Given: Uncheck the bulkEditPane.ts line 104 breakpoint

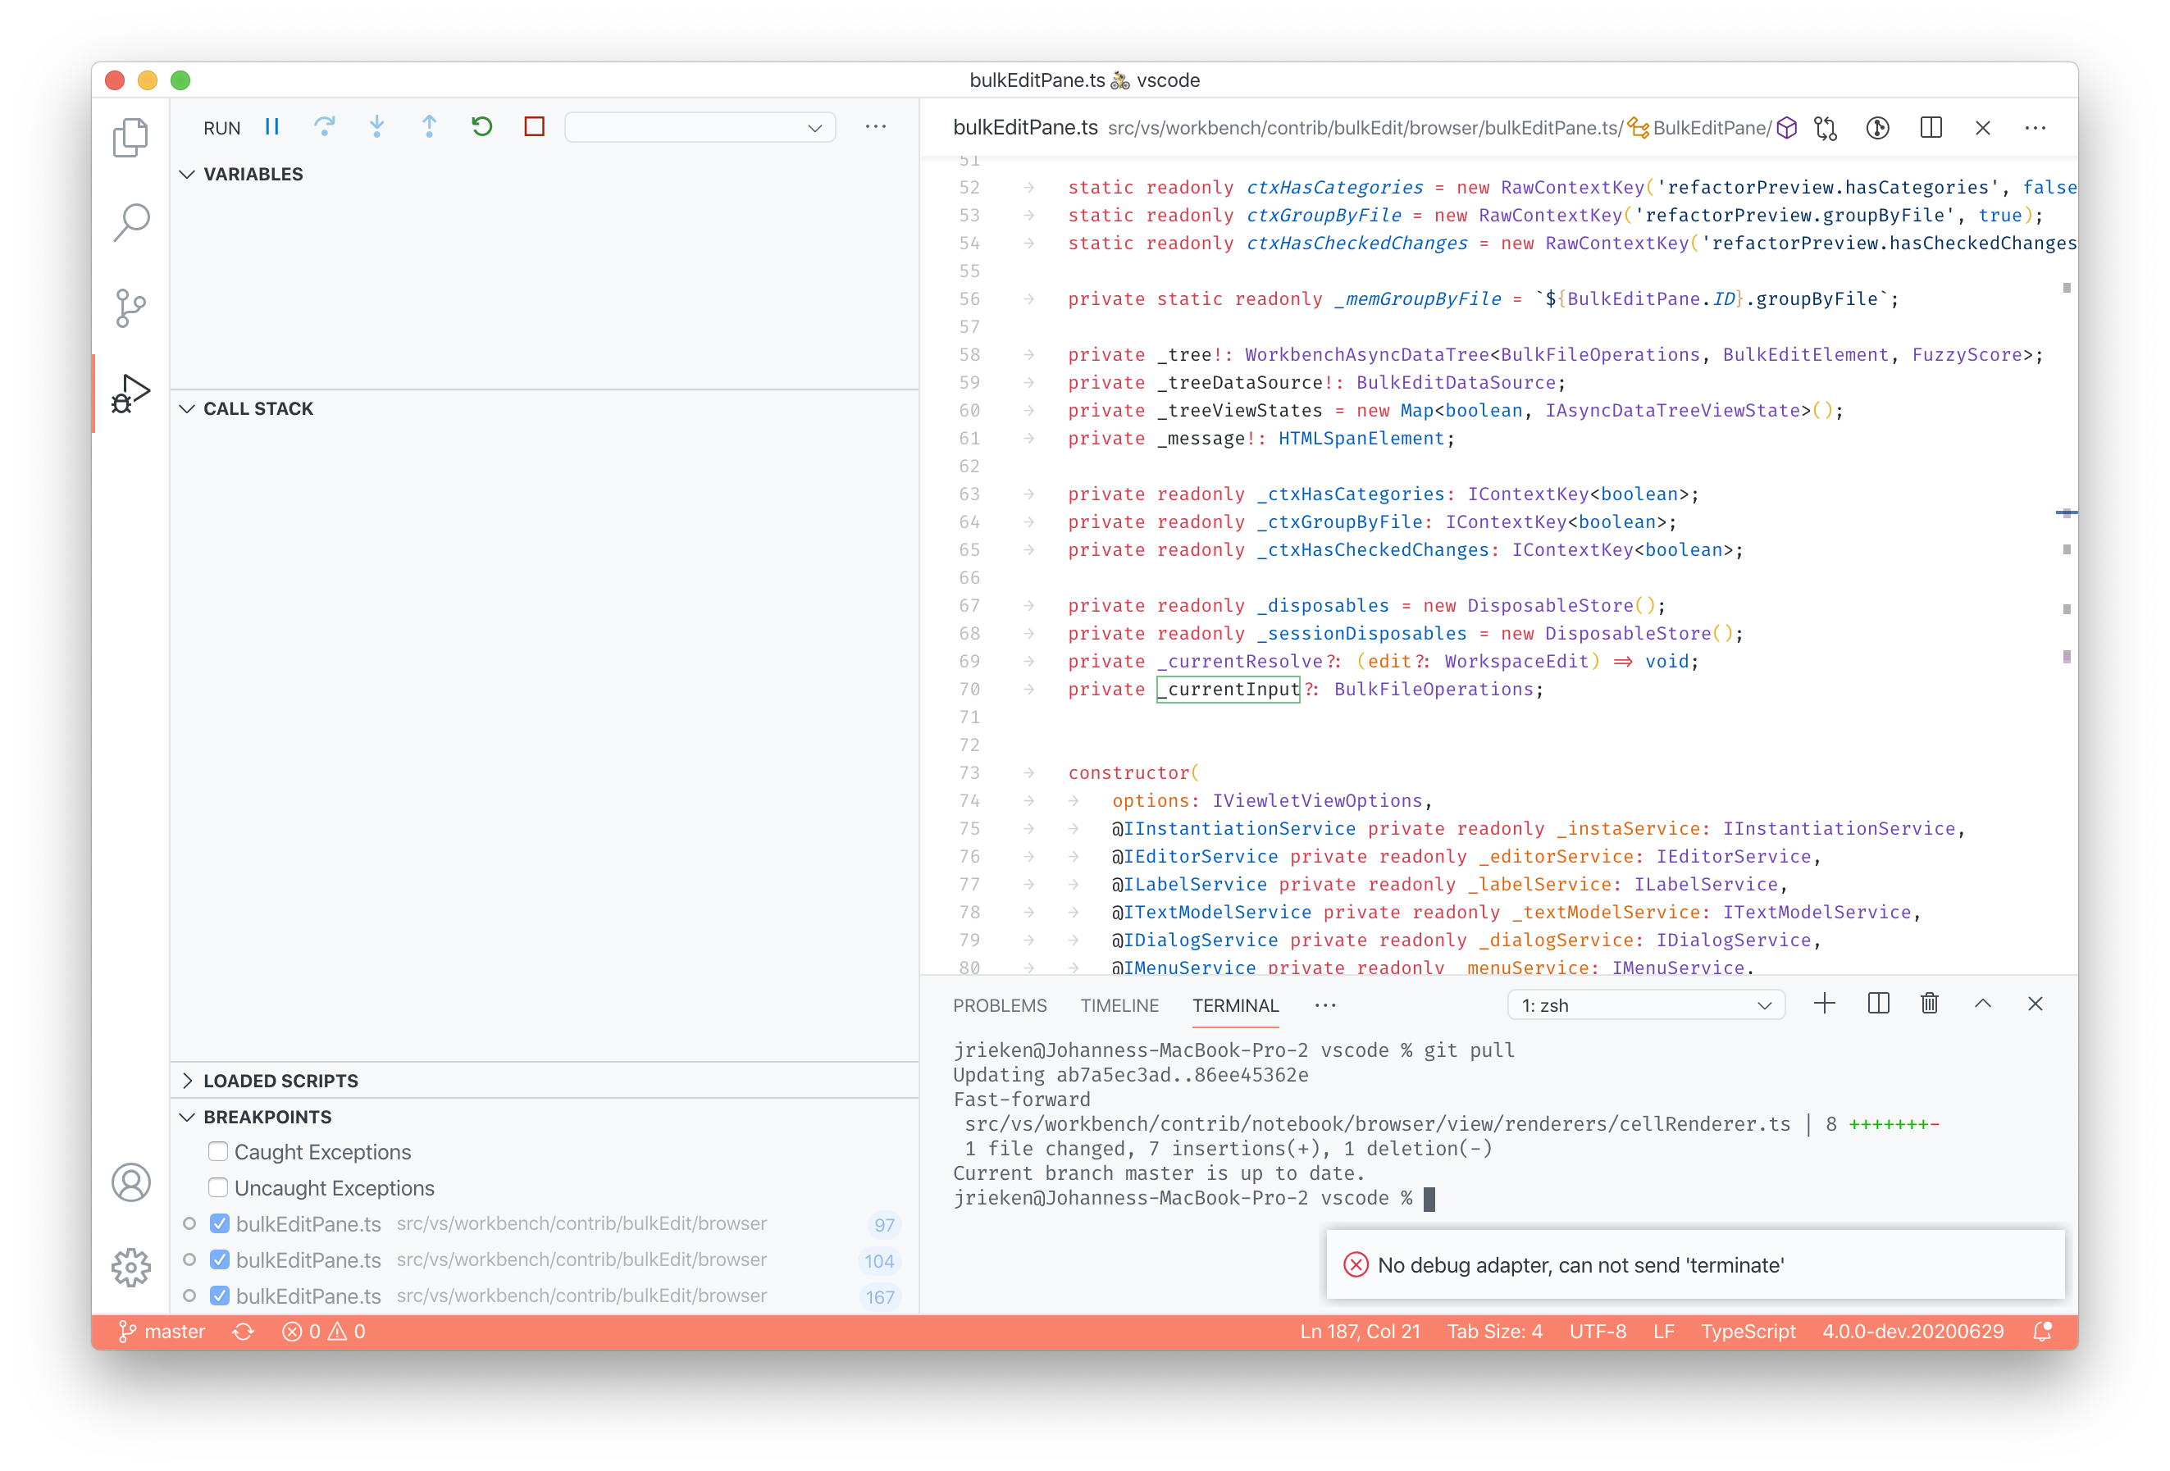Looking at the screenshot, I should (x=220, y=1259).
